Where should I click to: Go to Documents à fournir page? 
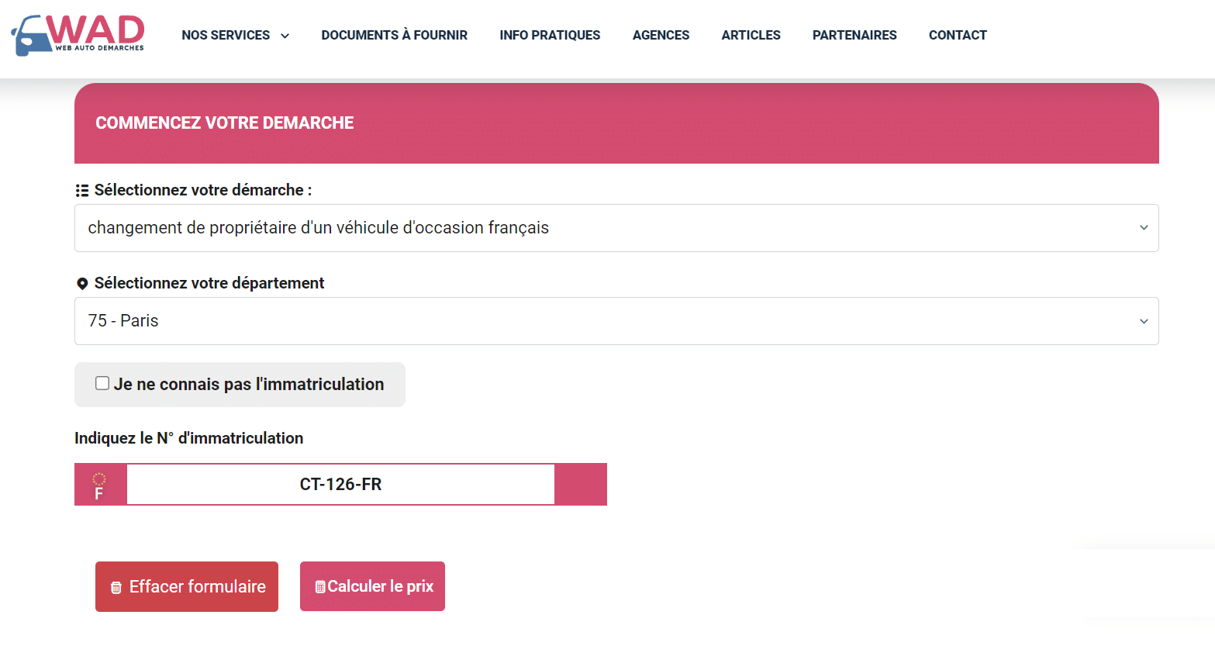(x=394, y=35)
